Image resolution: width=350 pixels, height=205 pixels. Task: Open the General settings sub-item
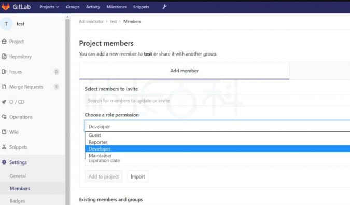point(18,176)
